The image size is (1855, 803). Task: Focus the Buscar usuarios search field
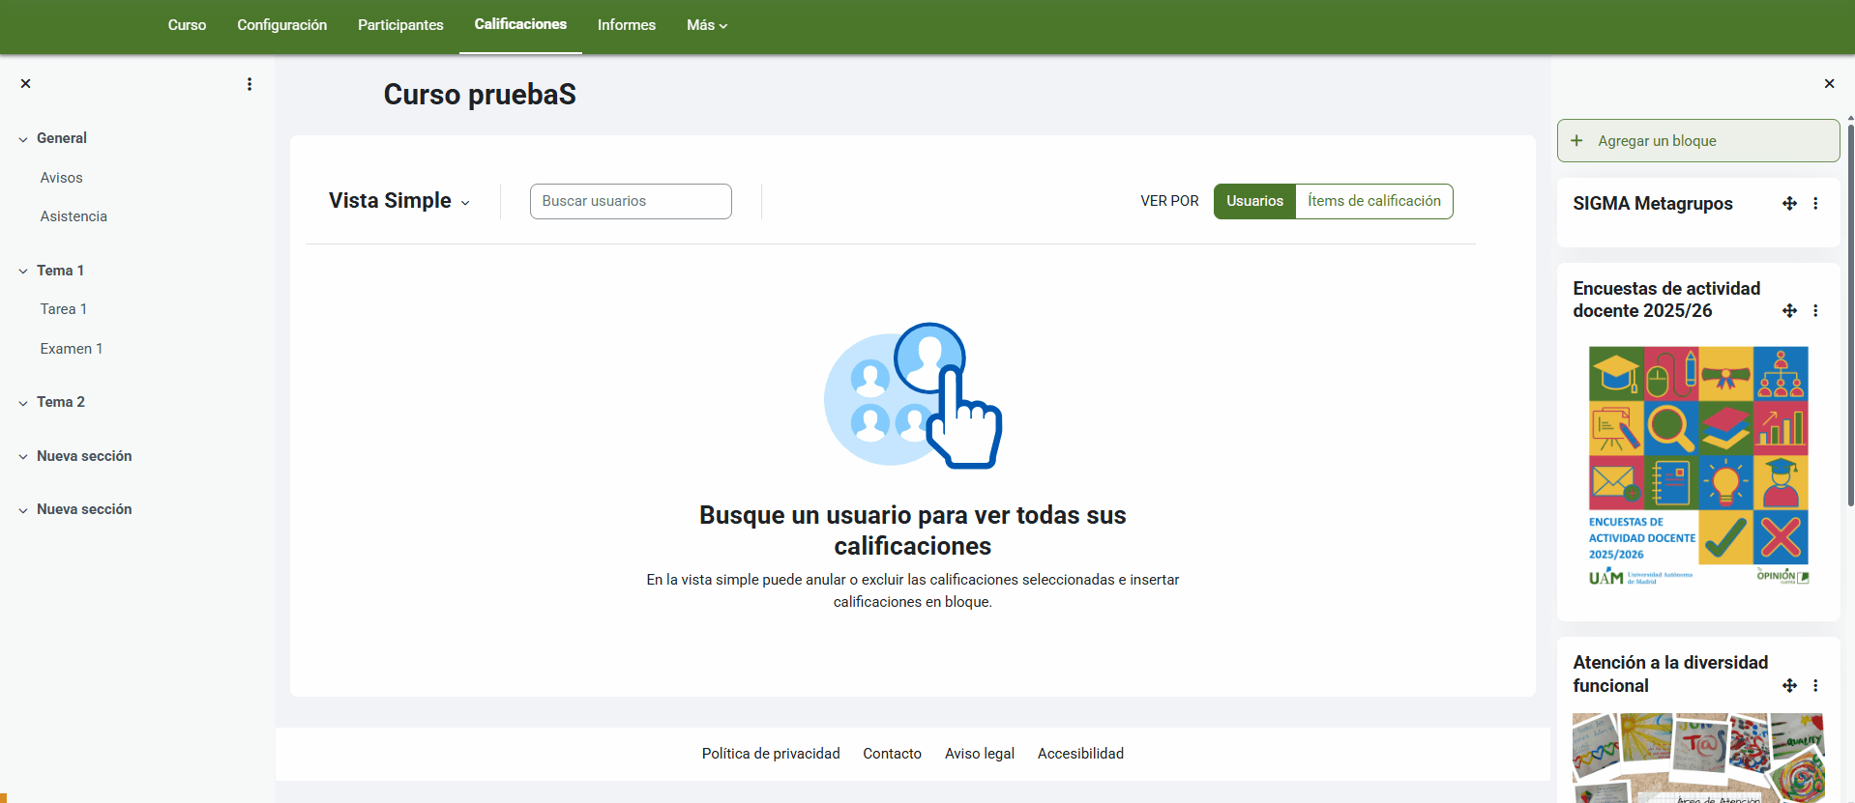coord(631,201)
